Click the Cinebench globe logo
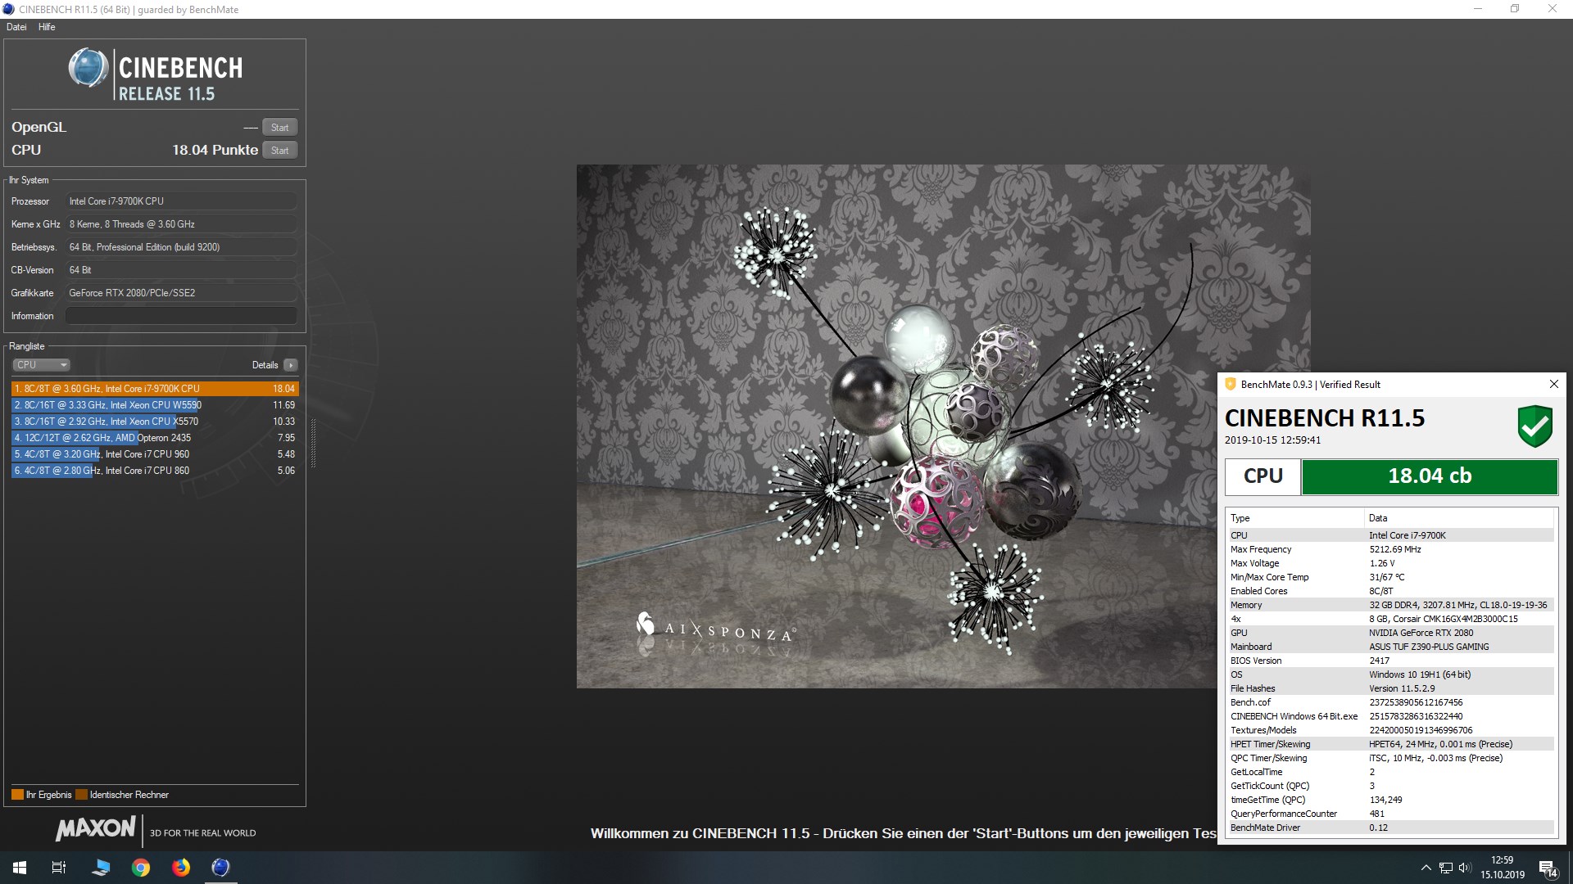 [x=88, y=68]
